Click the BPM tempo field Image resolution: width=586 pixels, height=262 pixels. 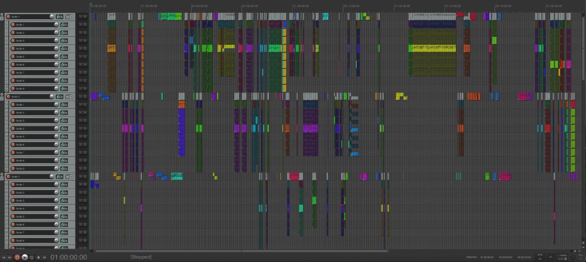(540, 257)
